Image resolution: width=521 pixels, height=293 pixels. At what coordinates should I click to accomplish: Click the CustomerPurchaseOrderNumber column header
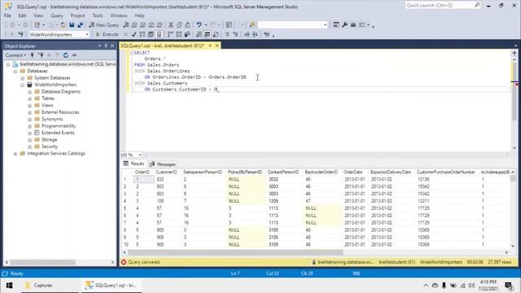445,172
